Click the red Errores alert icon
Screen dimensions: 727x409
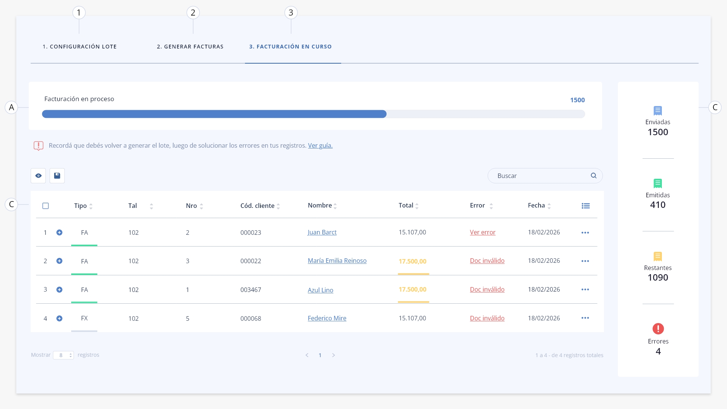pyautogui.click(x=658, y=329)
